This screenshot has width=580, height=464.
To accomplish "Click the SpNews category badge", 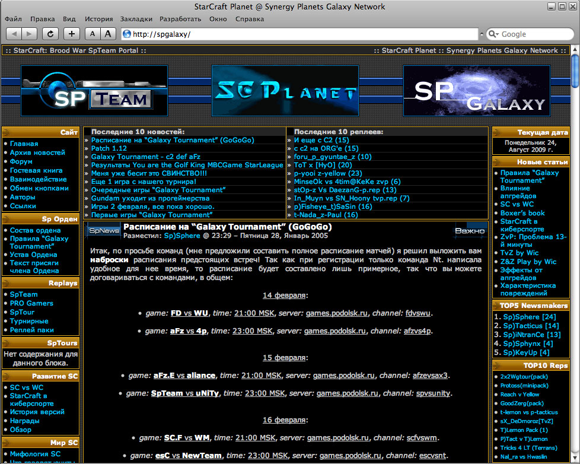I will point(104,231).
